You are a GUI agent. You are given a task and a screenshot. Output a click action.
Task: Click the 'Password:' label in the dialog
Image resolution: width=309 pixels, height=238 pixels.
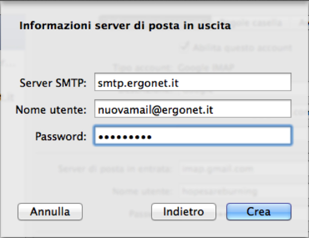(x=61, y=136)
